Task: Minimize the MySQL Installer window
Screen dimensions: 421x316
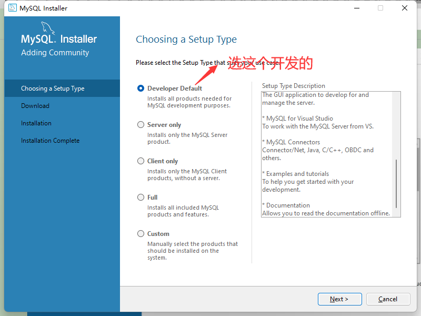Action: point(357,8)
